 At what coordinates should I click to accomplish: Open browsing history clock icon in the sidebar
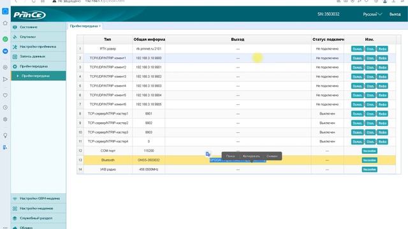(x=5, y=108)
